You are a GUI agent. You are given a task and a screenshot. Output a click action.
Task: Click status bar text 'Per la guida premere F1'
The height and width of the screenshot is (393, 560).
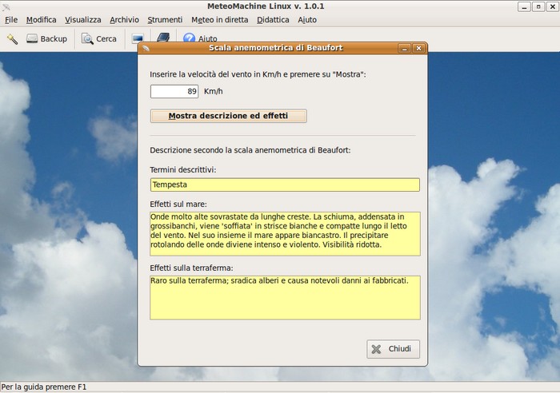pyautogui.click(x=44, y=387)
